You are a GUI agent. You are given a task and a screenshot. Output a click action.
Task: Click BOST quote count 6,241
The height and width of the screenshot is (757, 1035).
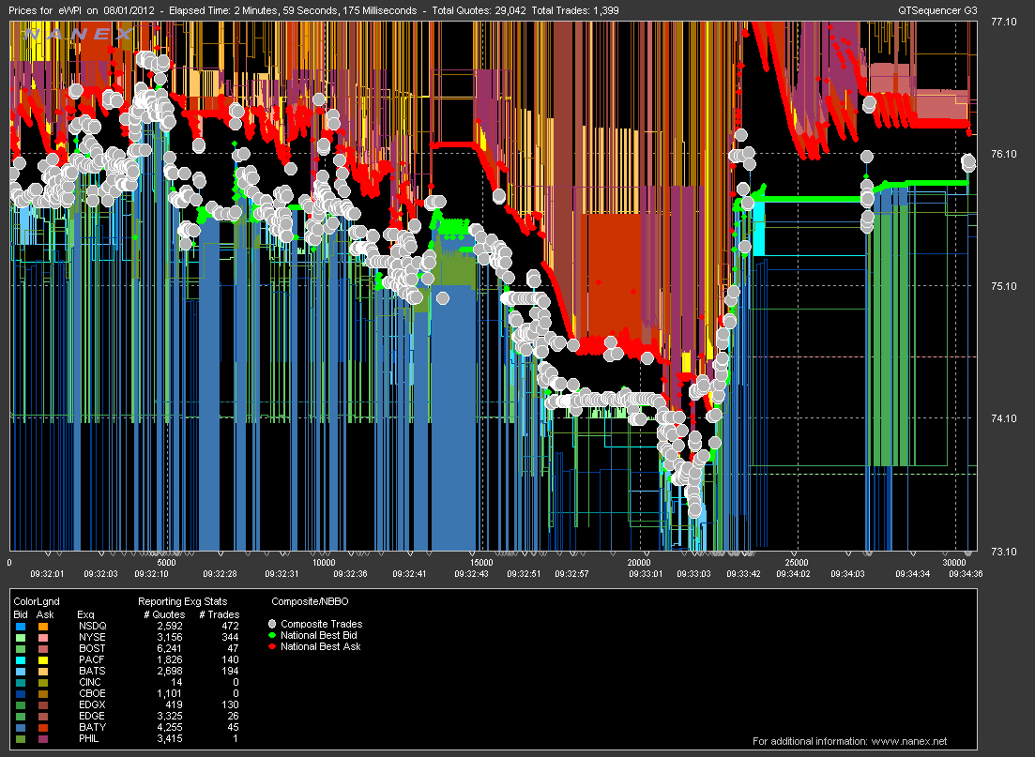pyautogui.click(x=170, y=649)
